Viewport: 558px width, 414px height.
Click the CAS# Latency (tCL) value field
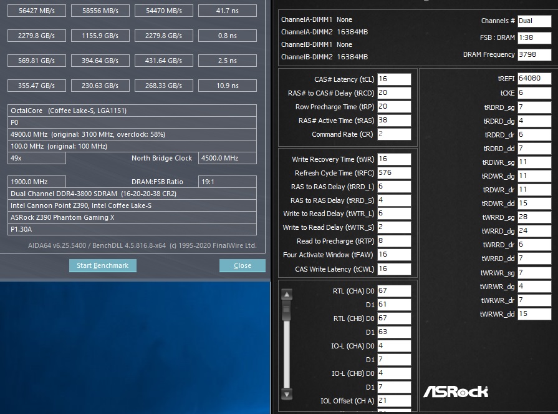[394, 79]
